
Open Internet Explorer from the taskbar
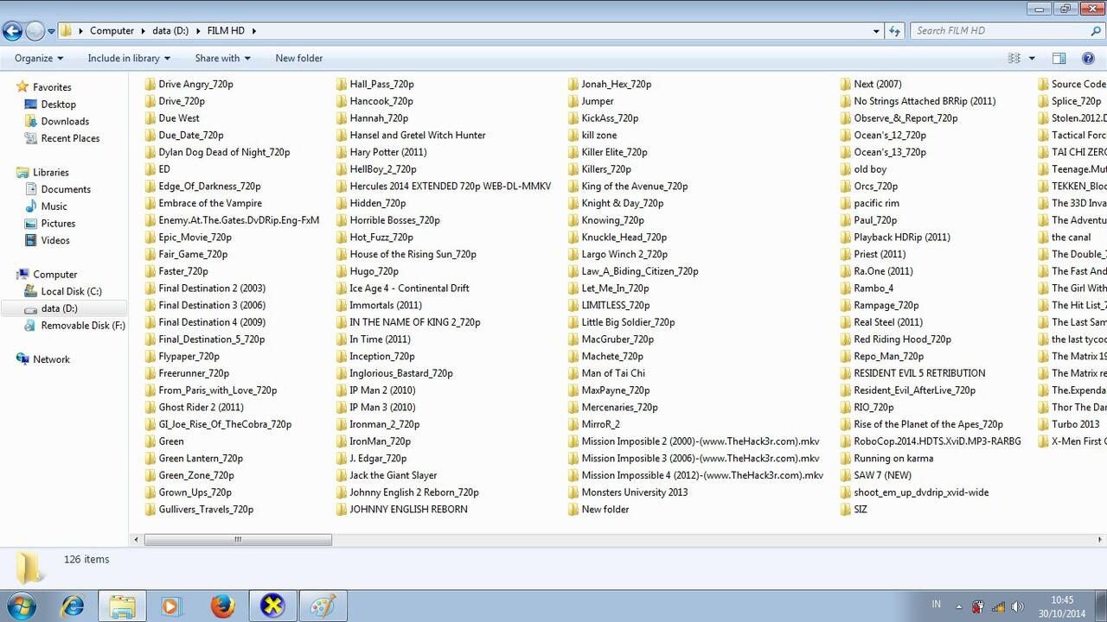[x=73, y=606]
